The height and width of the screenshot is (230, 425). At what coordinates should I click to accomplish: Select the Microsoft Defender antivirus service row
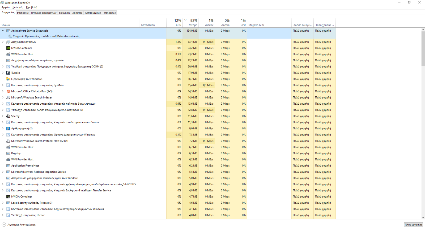pos(168,36)
